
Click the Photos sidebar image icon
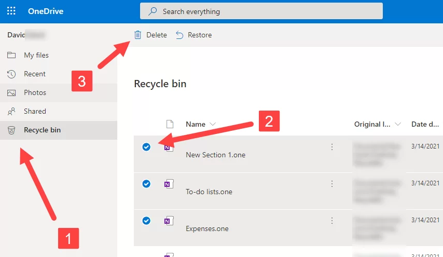coord(11,93)
